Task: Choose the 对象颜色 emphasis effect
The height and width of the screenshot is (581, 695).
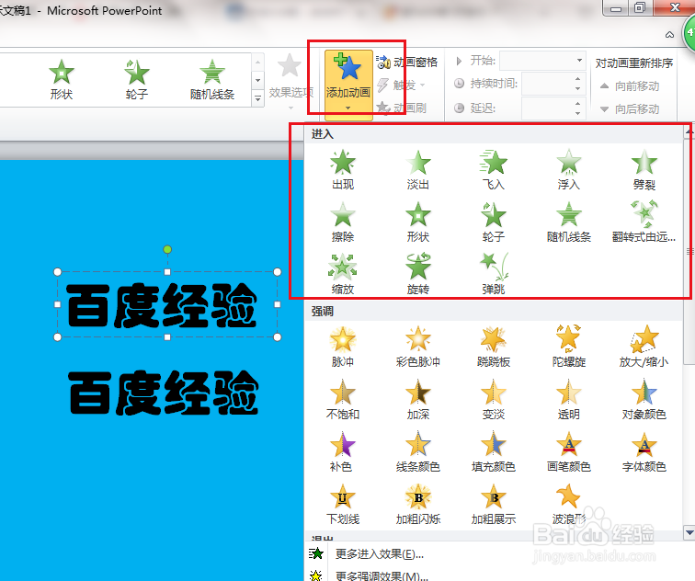Action: (x=644, y=399)
